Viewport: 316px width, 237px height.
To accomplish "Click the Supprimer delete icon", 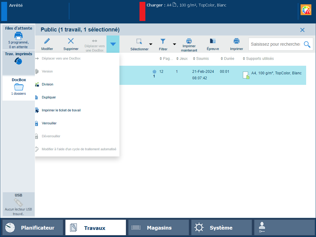I will (x=71, y=41).
